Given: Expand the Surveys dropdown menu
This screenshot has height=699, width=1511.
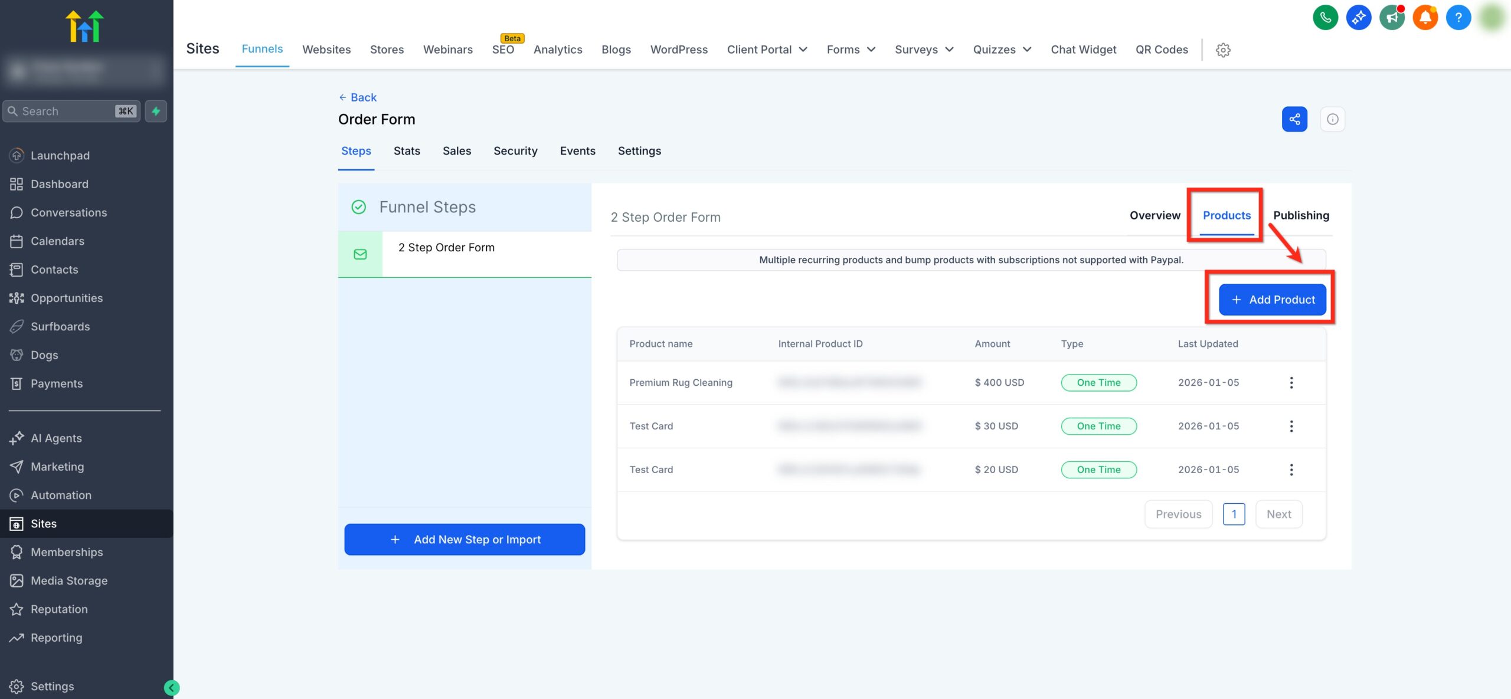Looking at the screenshot, I should 923,50.
